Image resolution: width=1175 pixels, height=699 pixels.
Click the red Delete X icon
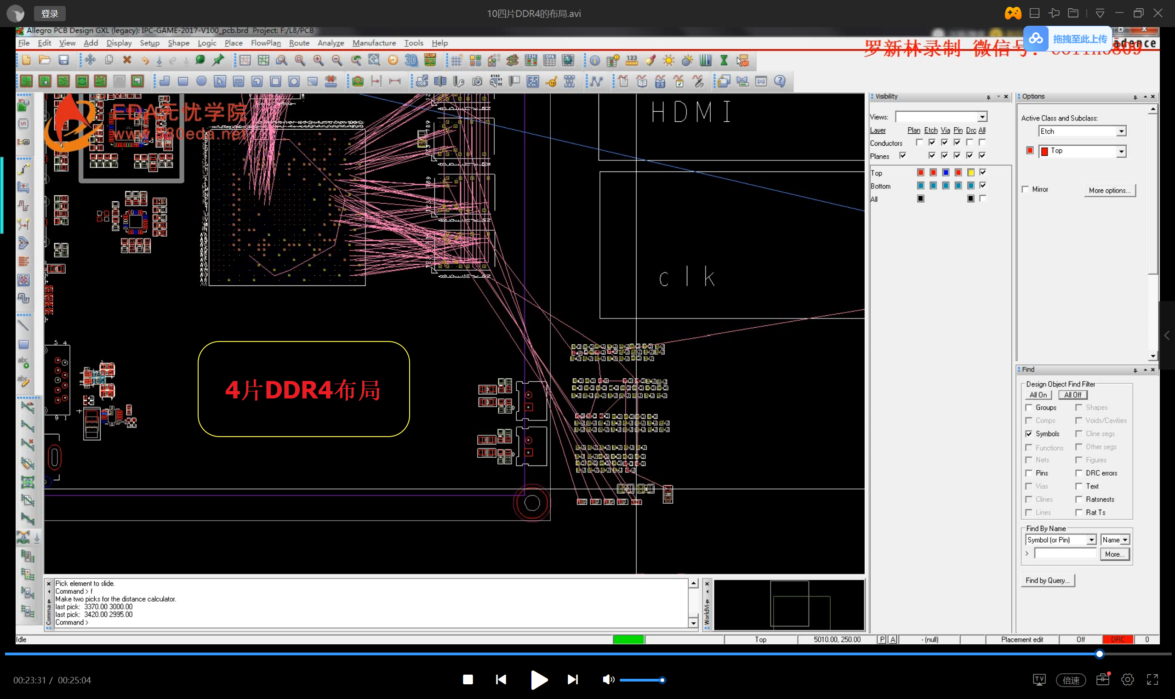pos(127,60)
